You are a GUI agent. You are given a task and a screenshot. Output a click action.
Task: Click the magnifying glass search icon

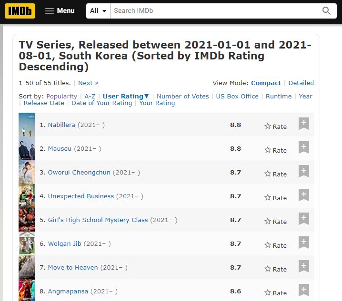click(326, 10)
